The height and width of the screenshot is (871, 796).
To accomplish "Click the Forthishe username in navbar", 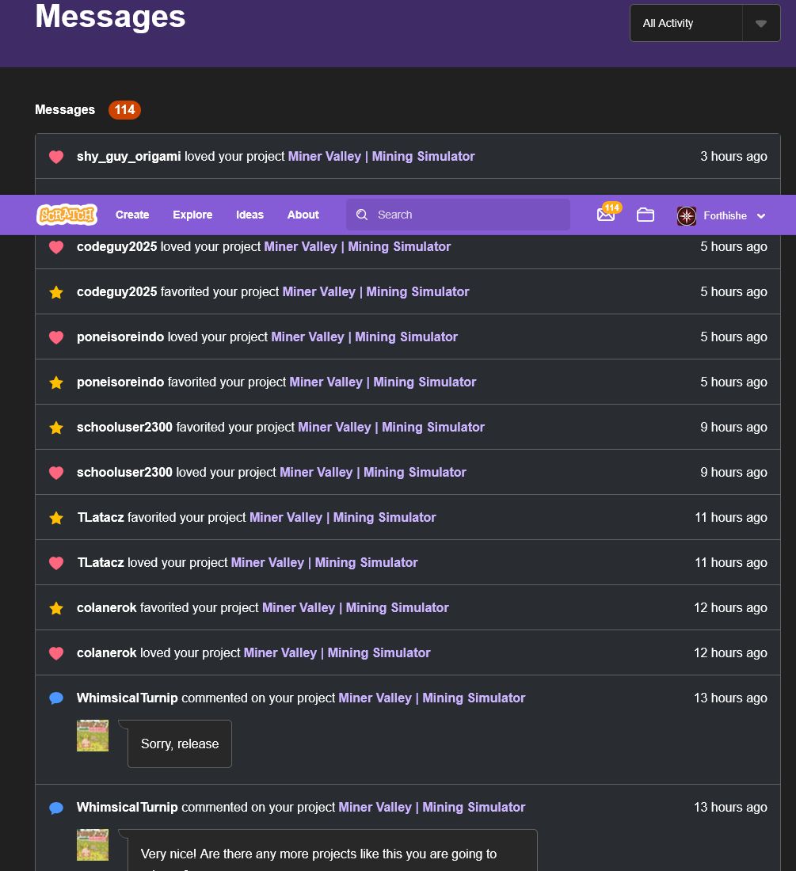I will 725,215.
